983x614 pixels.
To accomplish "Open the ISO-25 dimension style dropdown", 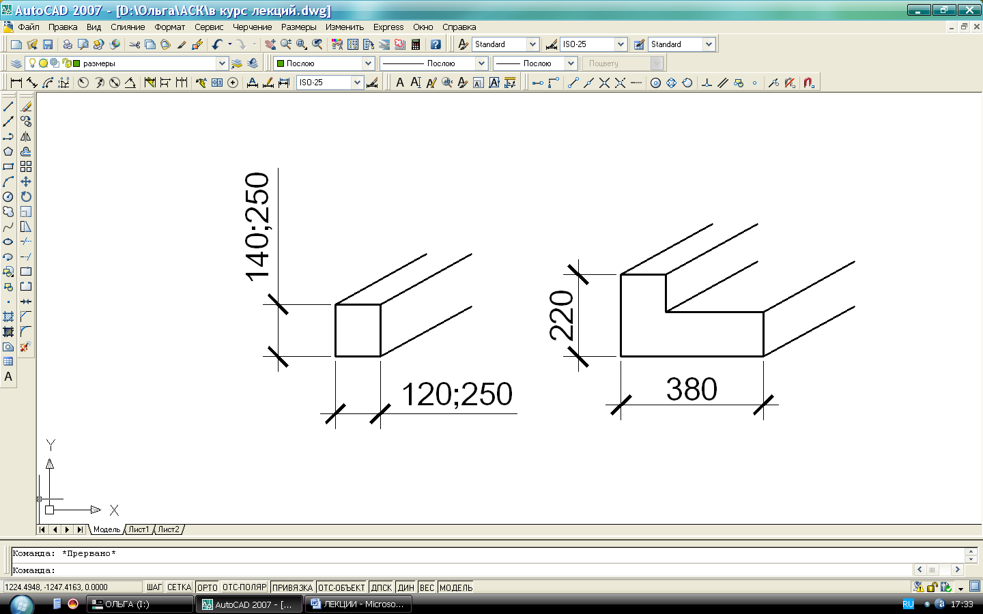I will point(621,44).
